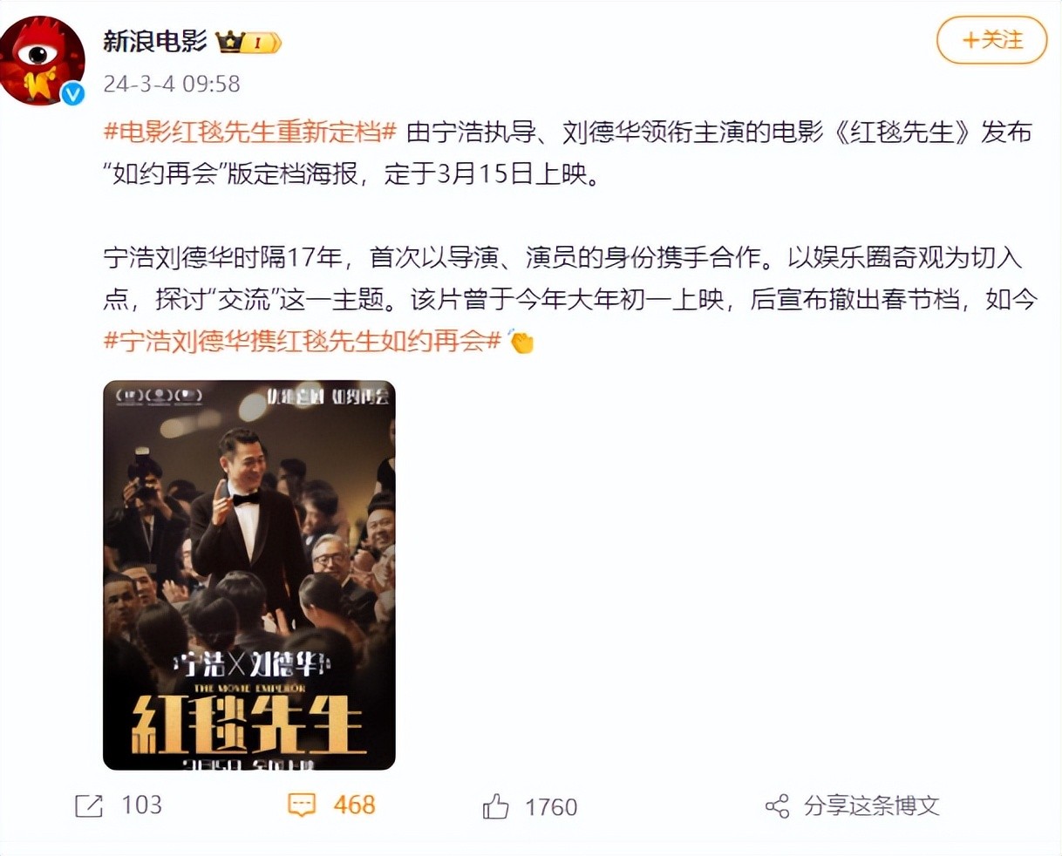Viewport: 1062px width, 856px height.
Task: Click the repost icon beside 103
Action: 89,806
